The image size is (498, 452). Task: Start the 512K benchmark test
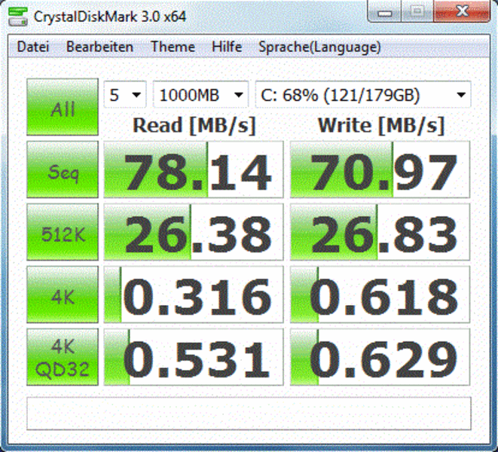tap(63, 232)
